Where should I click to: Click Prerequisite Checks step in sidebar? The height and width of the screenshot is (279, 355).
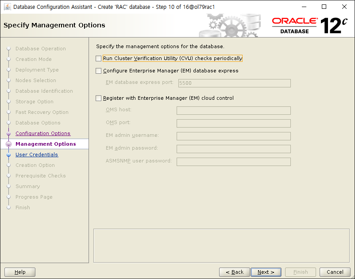click(x=41, y=176)
